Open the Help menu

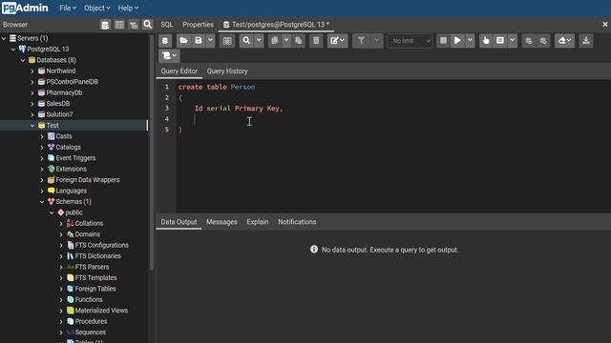click(x=128, y=8)
